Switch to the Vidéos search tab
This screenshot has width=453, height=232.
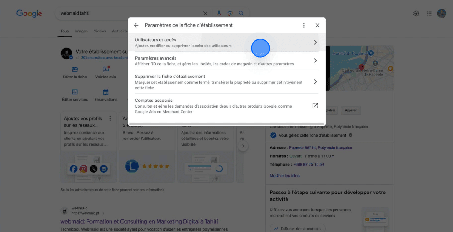(x=100, y=31)
